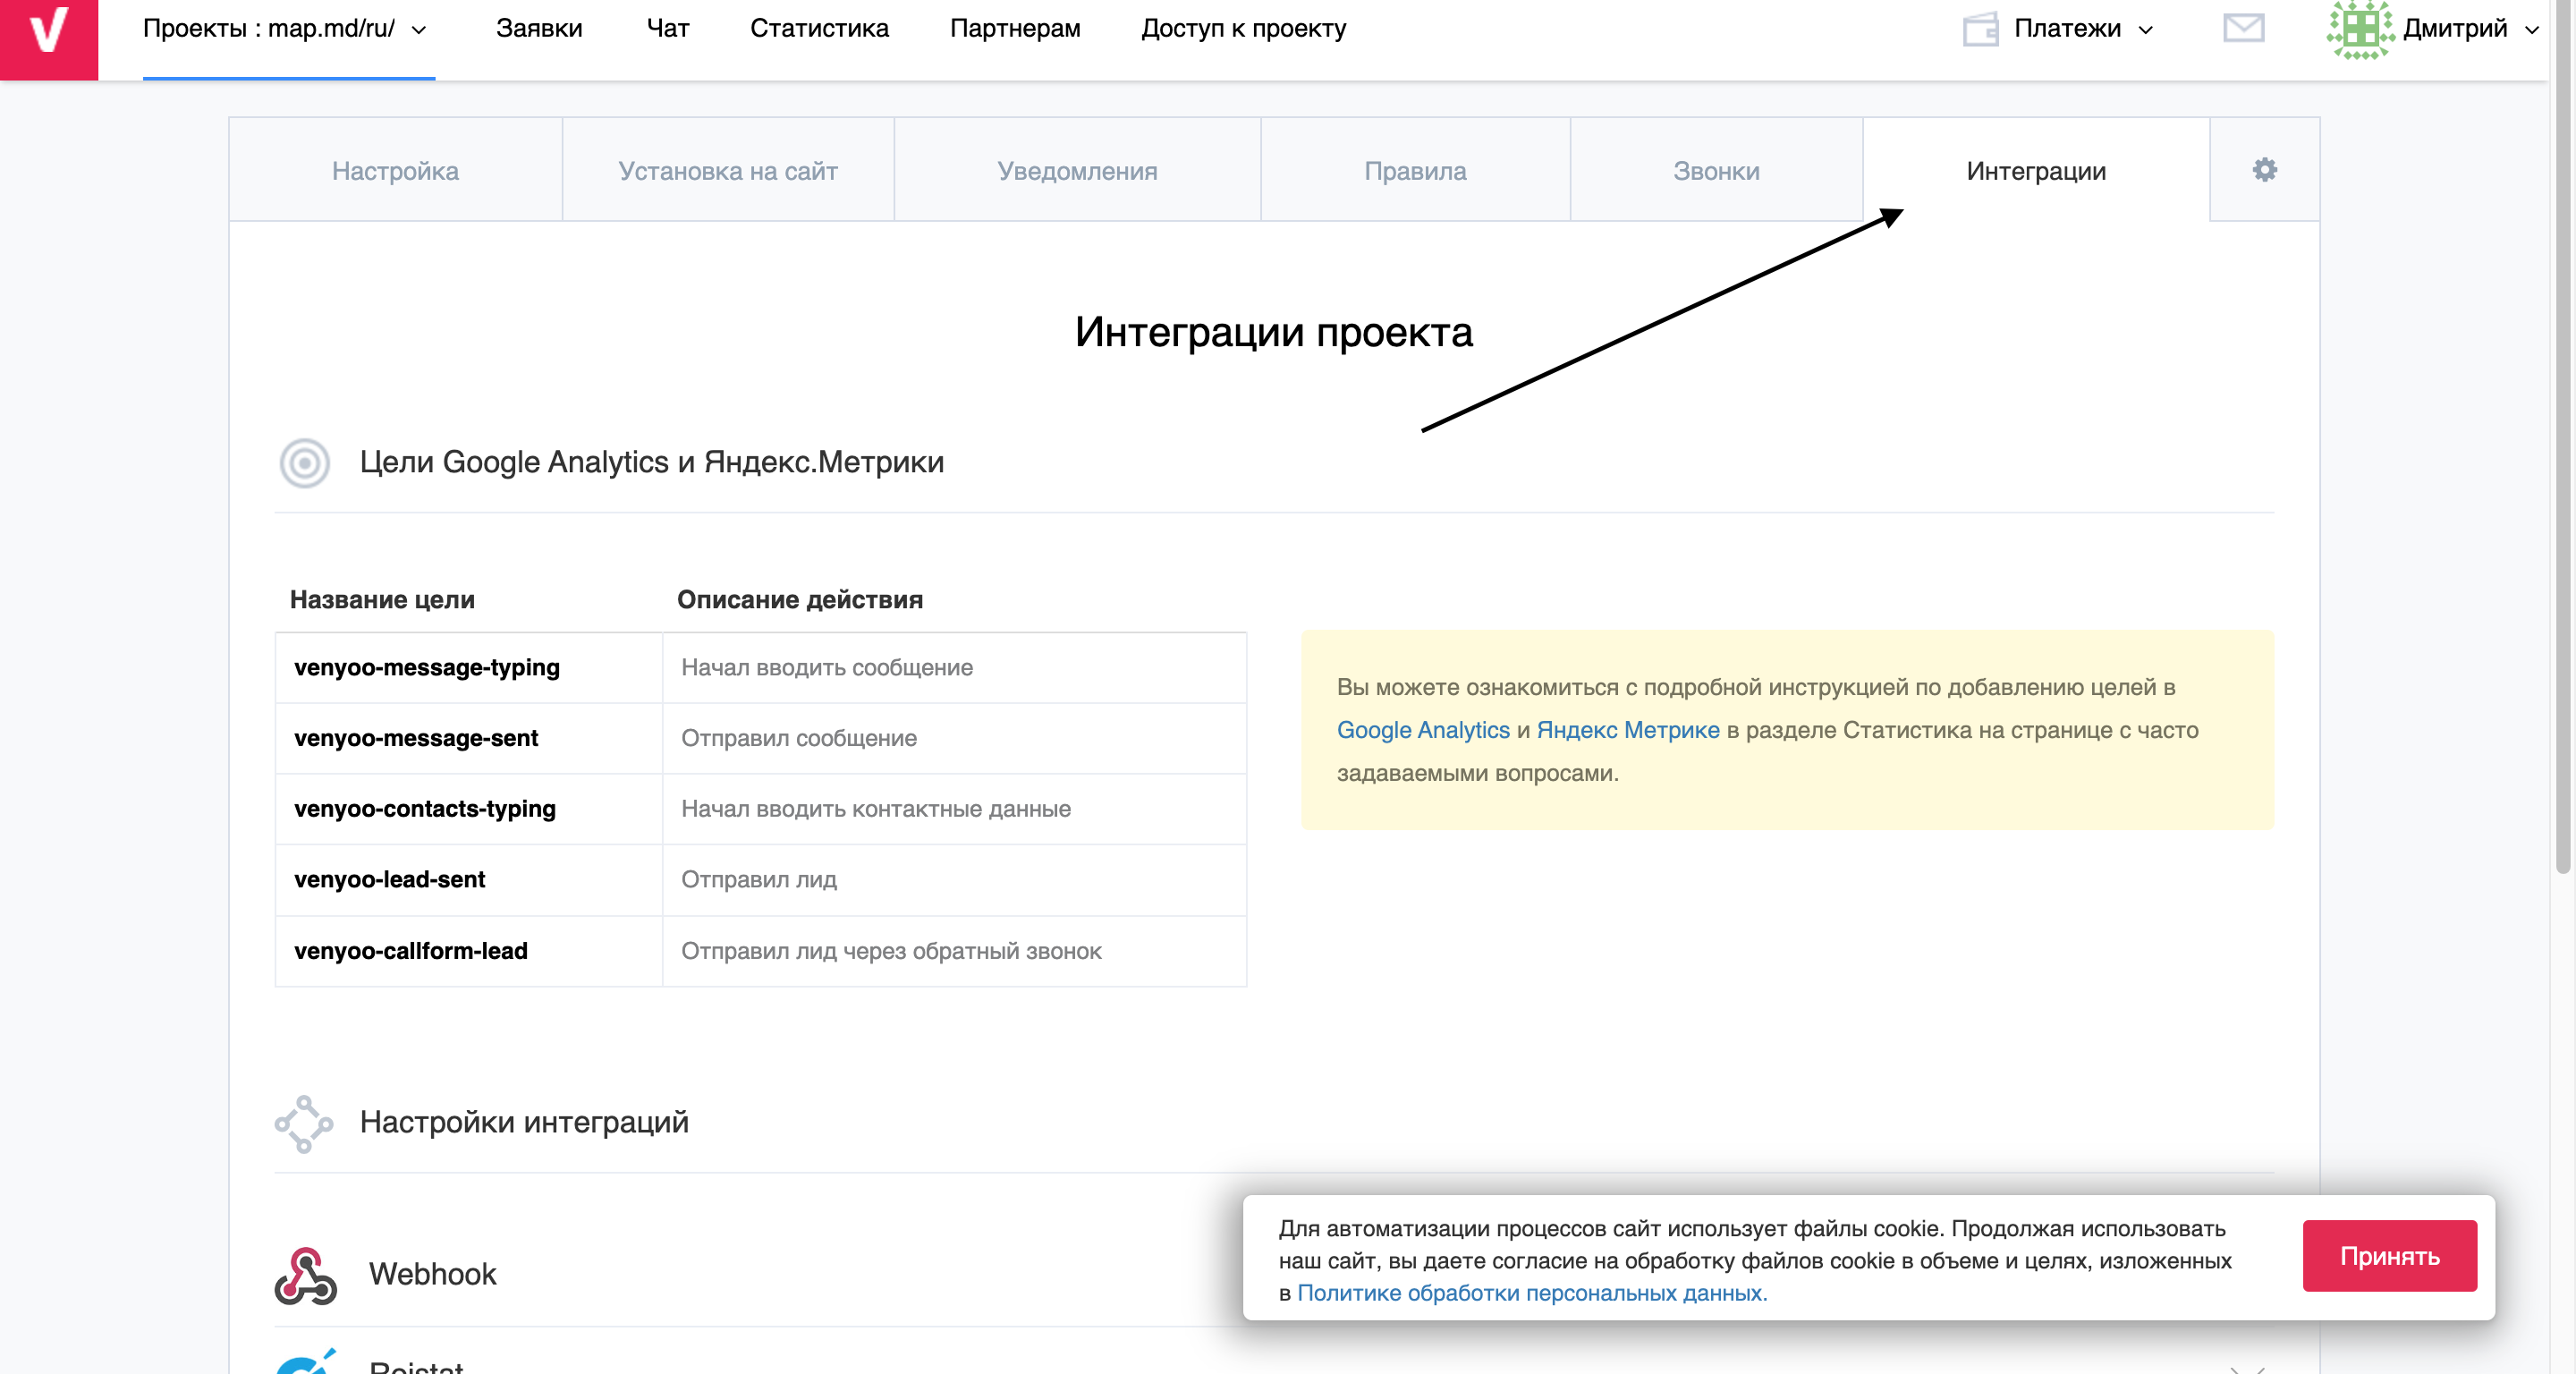Click the wallet icon beside Платежи
Screen dimensions: 2576x1374
(x=1980, y=29)
